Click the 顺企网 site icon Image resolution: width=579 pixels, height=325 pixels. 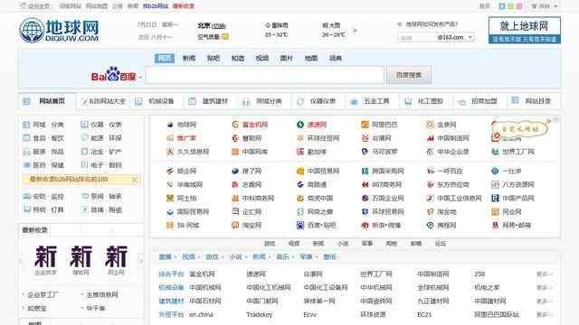pyautogui.click(x=170, y=171)
